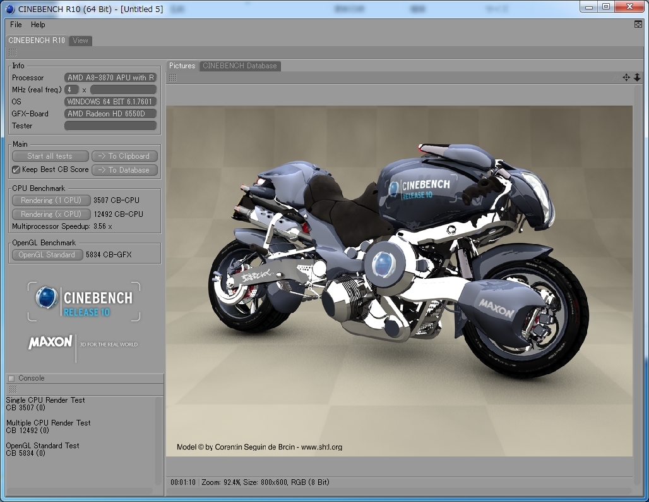Click the MHz multiplier empty field

click(123, 90)
